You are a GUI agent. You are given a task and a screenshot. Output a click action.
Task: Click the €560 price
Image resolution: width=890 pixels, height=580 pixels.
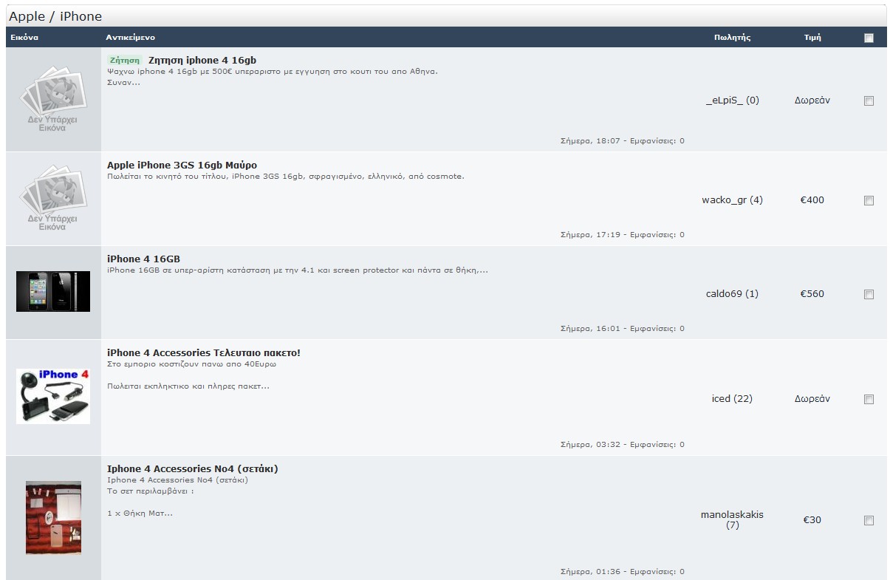click(812, 293)
